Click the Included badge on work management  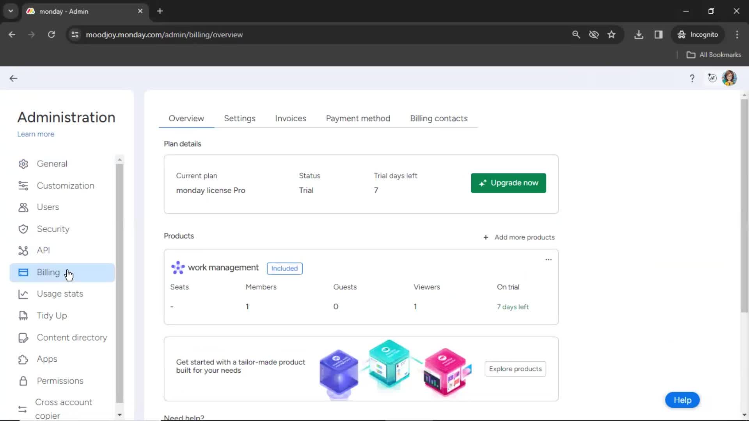coord(284,269)
